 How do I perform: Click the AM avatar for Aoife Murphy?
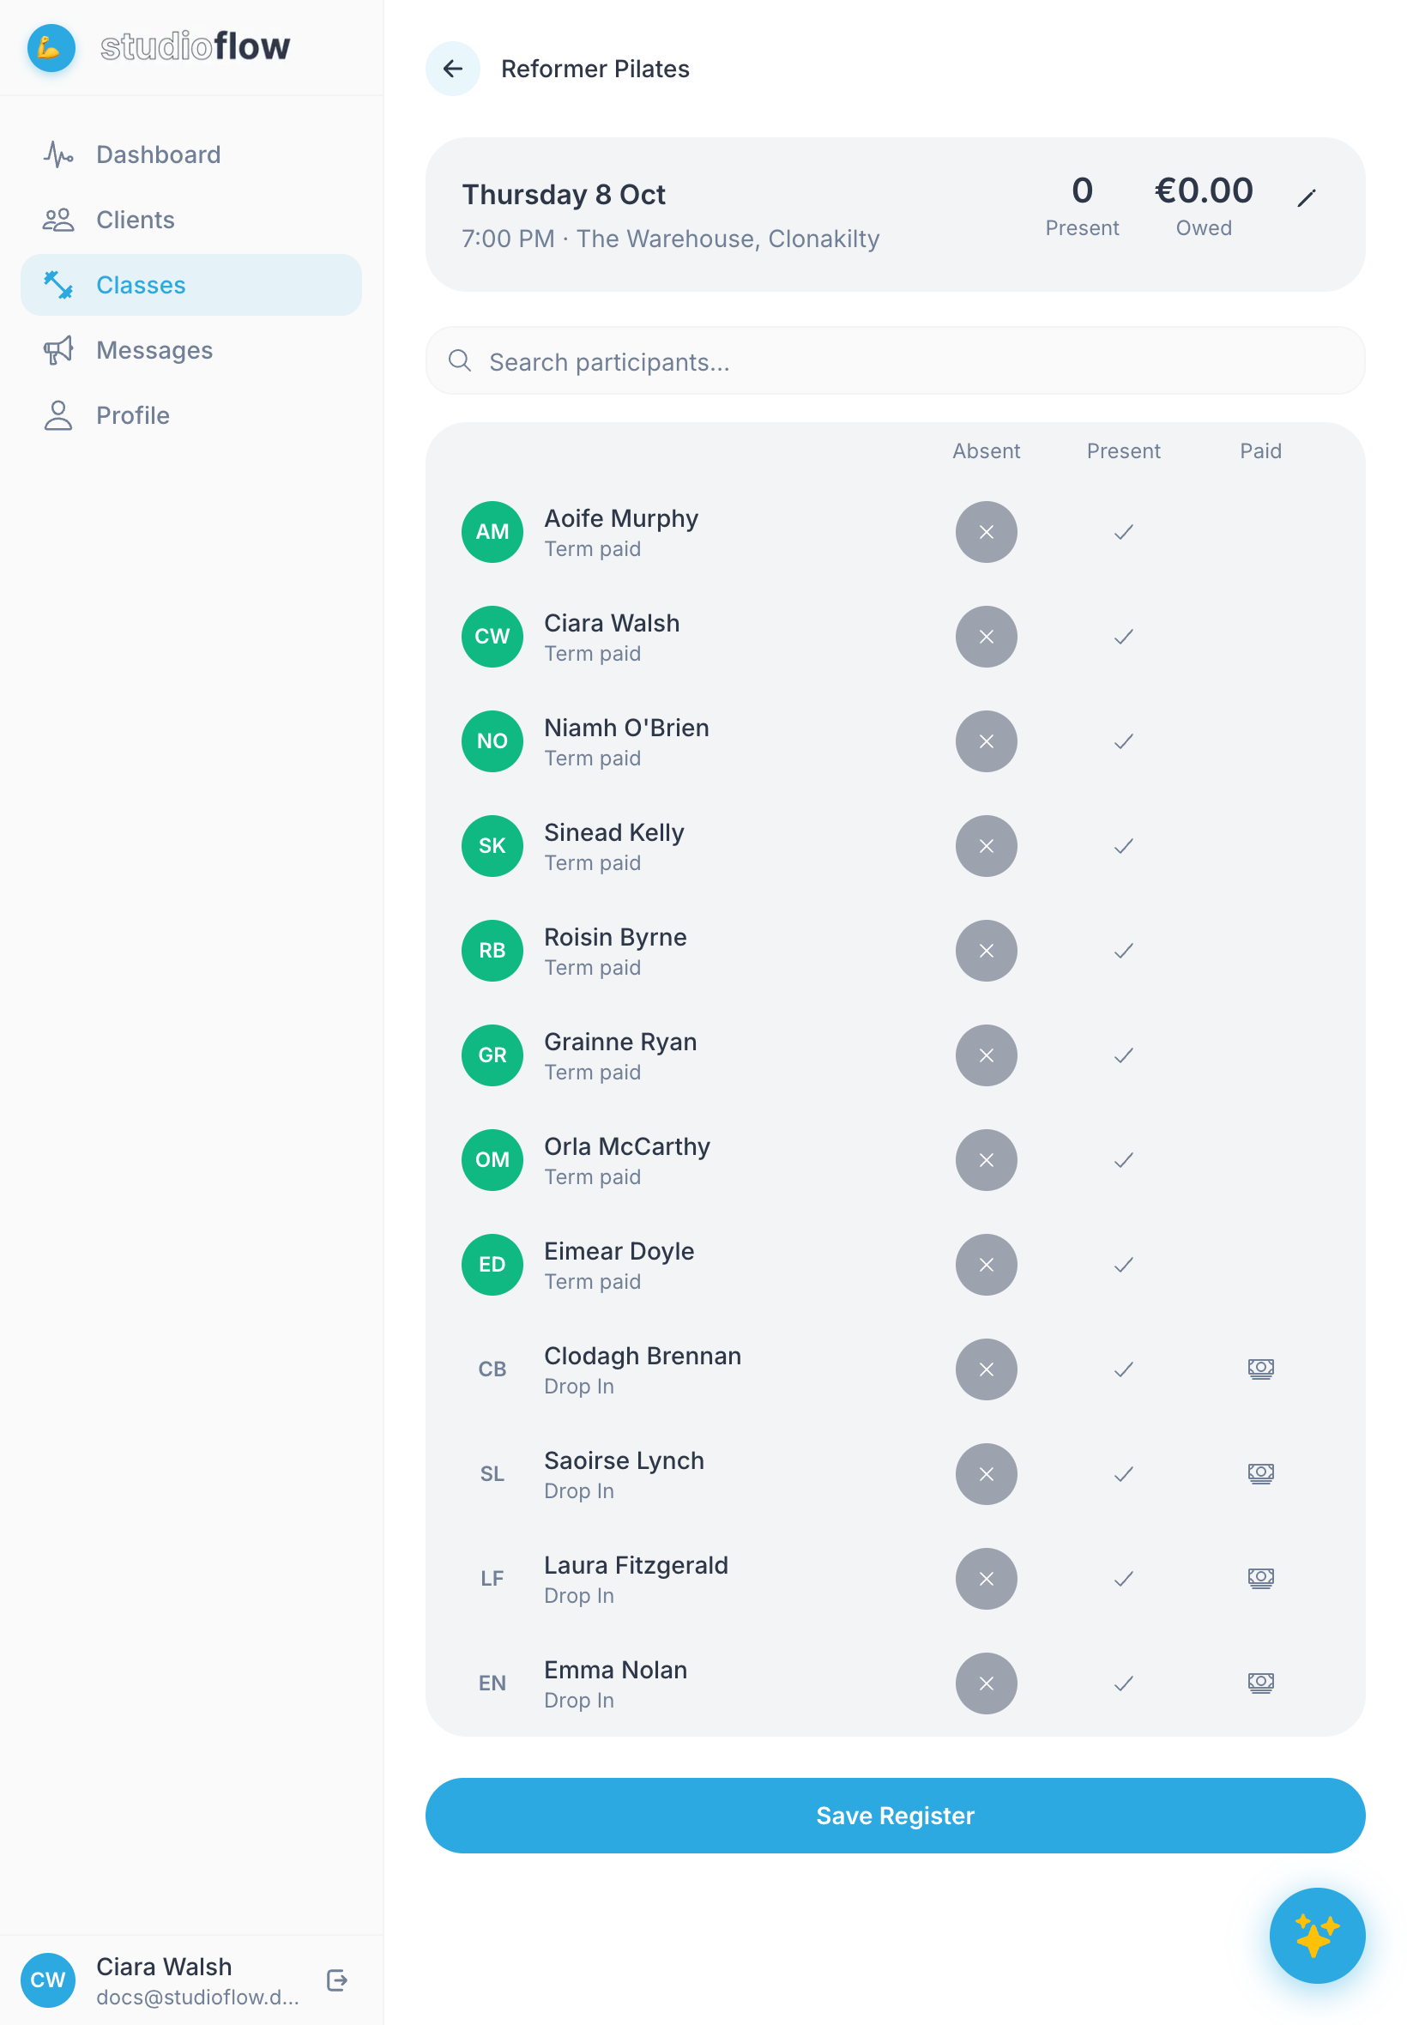[492, 532]
